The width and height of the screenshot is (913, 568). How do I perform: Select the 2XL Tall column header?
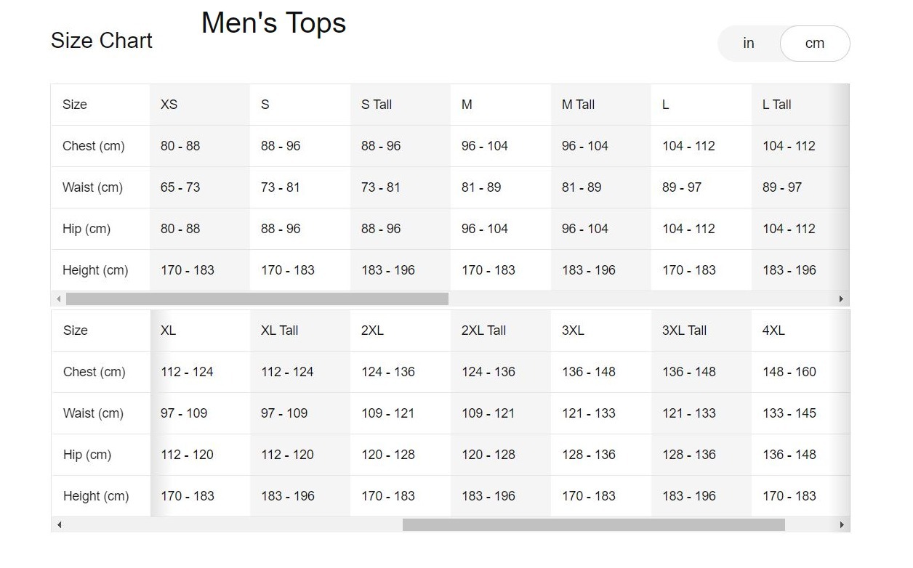pyautogui.click(x=483, y=330)
